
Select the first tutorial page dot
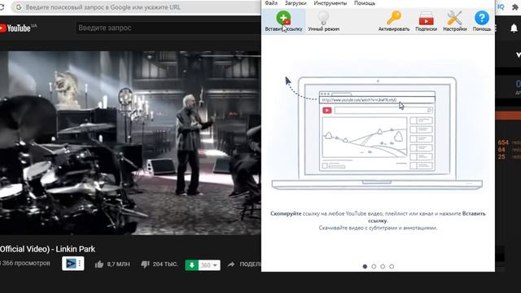pyautogui.click(x=365, y=266)
